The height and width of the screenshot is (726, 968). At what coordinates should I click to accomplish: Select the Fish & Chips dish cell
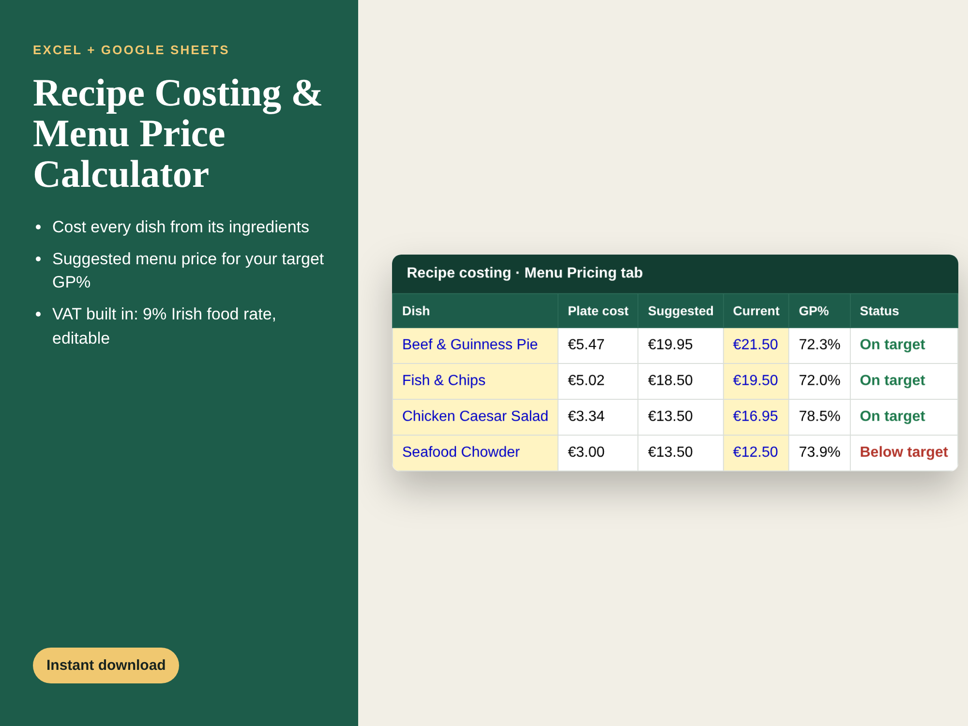tap(475, 381)
